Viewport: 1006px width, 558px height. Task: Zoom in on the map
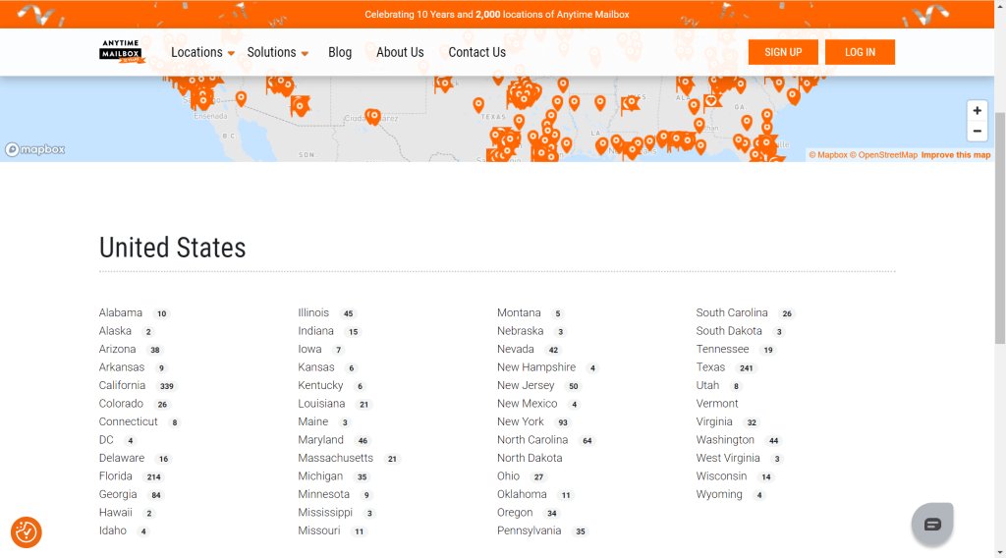pos(977,110)
